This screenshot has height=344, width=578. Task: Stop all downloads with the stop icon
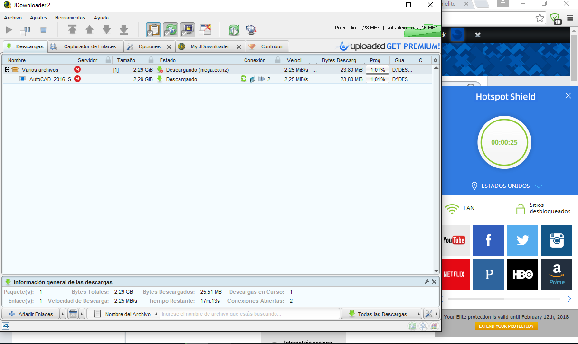coord(43,30)
